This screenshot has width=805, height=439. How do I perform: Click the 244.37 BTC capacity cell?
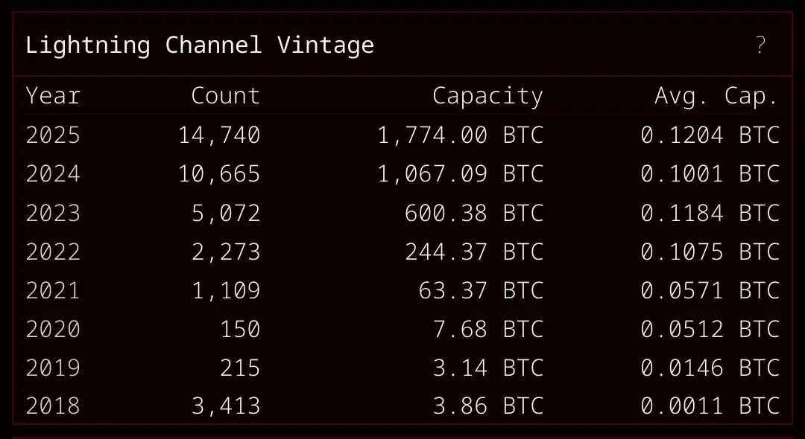pos(474,251)
